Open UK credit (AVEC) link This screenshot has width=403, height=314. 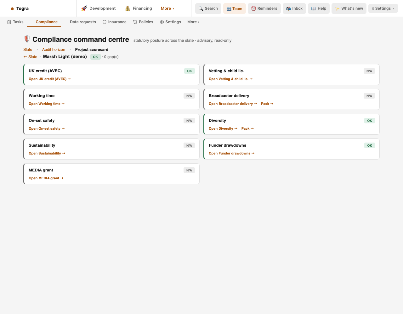[50, 79]
